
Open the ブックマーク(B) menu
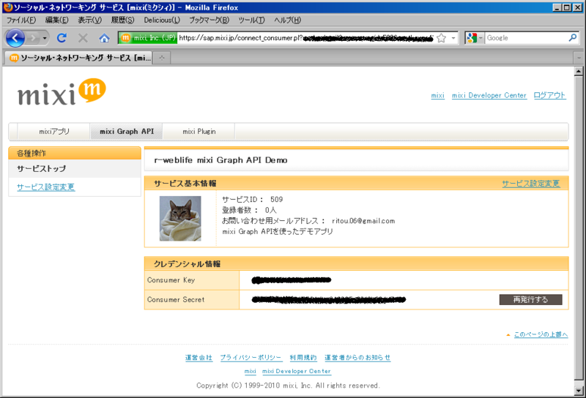(209, 20)
